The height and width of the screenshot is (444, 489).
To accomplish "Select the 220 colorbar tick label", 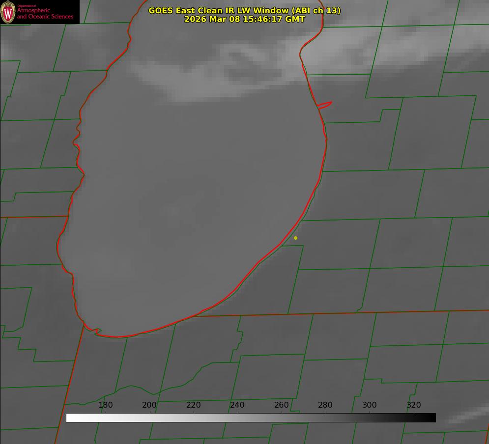I will [194, 405].
